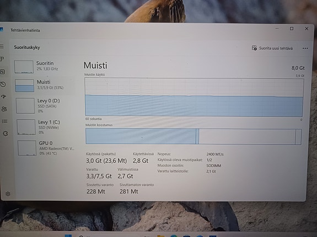The image size is (317, 237).
Task: Open the hamburger navigation menu
Action: point(2,47)
